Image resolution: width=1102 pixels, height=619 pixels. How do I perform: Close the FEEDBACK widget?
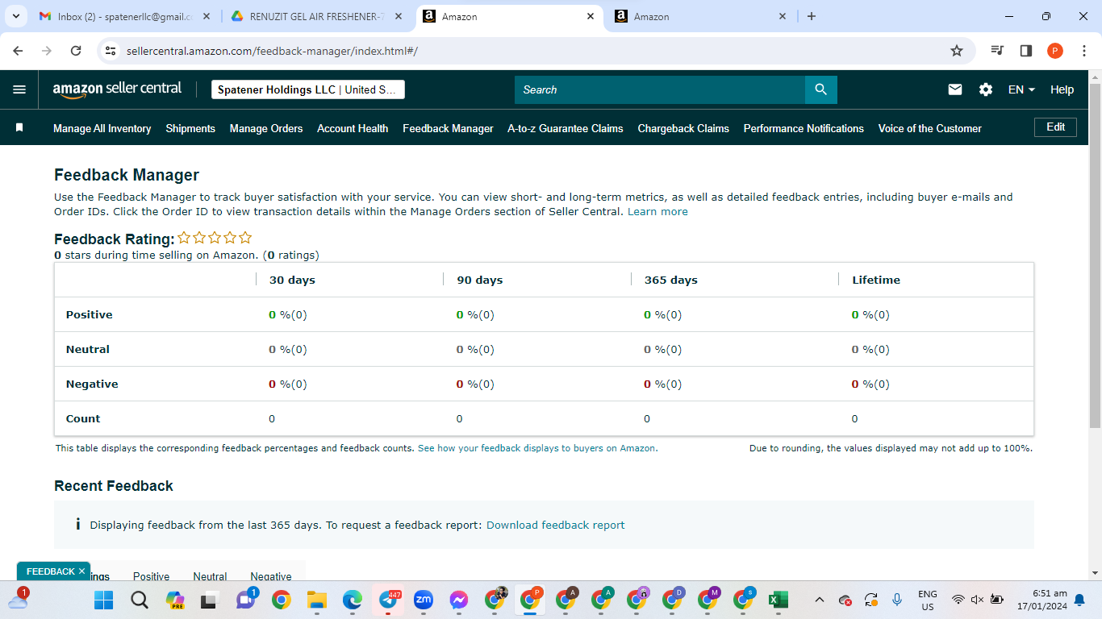tap(81, 571)
